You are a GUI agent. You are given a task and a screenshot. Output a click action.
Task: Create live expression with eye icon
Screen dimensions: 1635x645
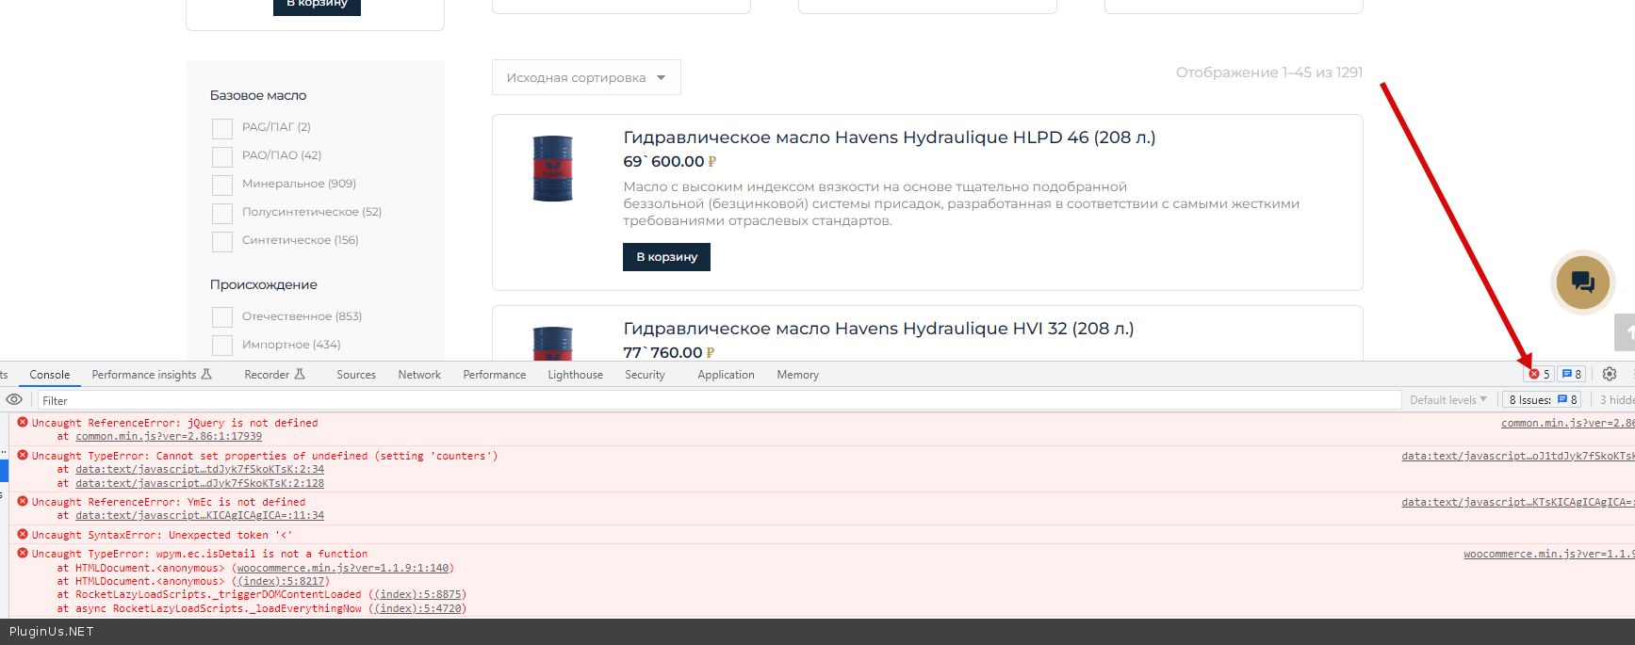tap(14, 399)
